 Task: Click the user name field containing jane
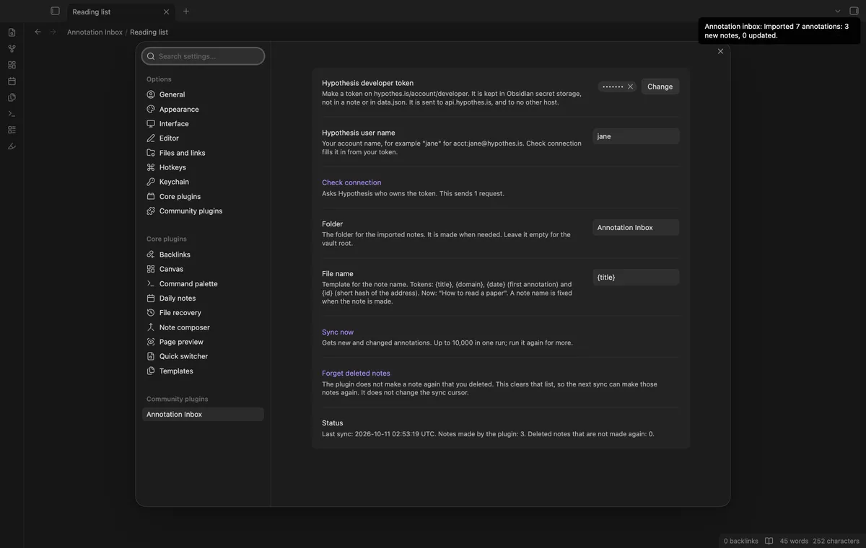tap(637, 136)
